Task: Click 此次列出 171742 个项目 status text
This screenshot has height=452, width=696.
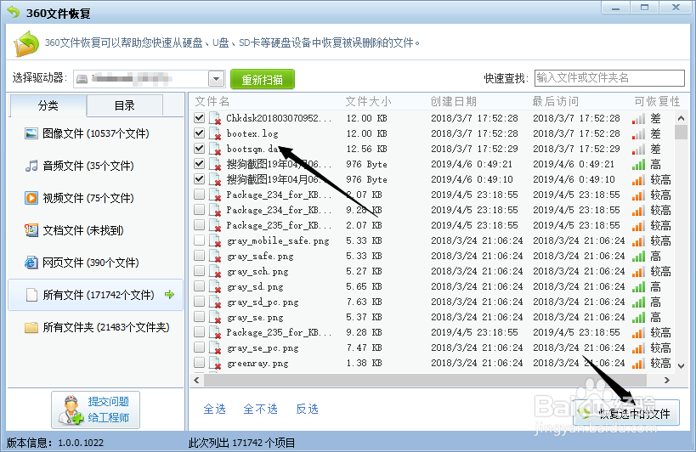Action: (242, 443)
